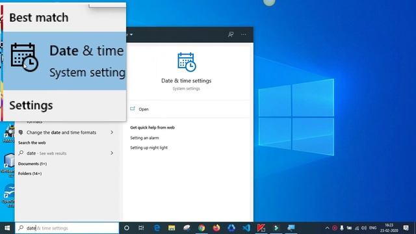Open the three-dots options in search panel

click(243, 34)
